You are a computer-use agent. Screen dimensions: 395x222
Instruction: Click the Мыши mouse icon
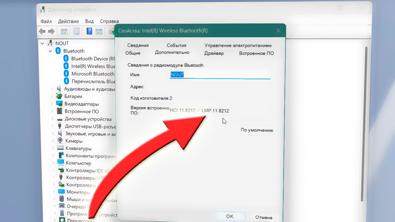tap(62, 199)
